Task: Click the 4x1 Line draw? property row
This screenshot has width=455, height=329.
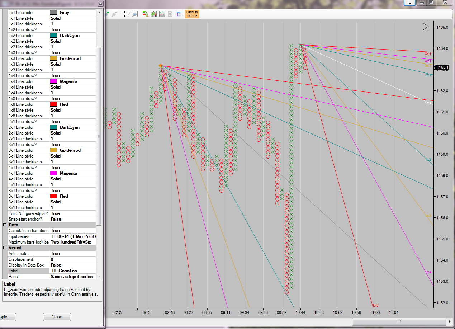Action: click(52, 168)
